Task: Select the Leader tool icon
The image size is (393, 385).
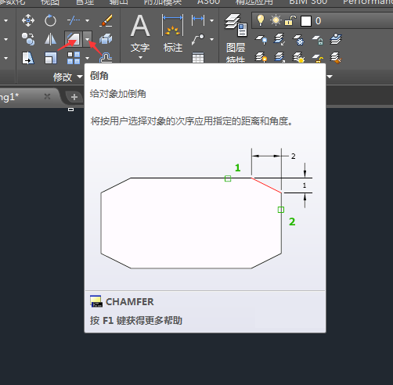Action: tap(198, 39)
